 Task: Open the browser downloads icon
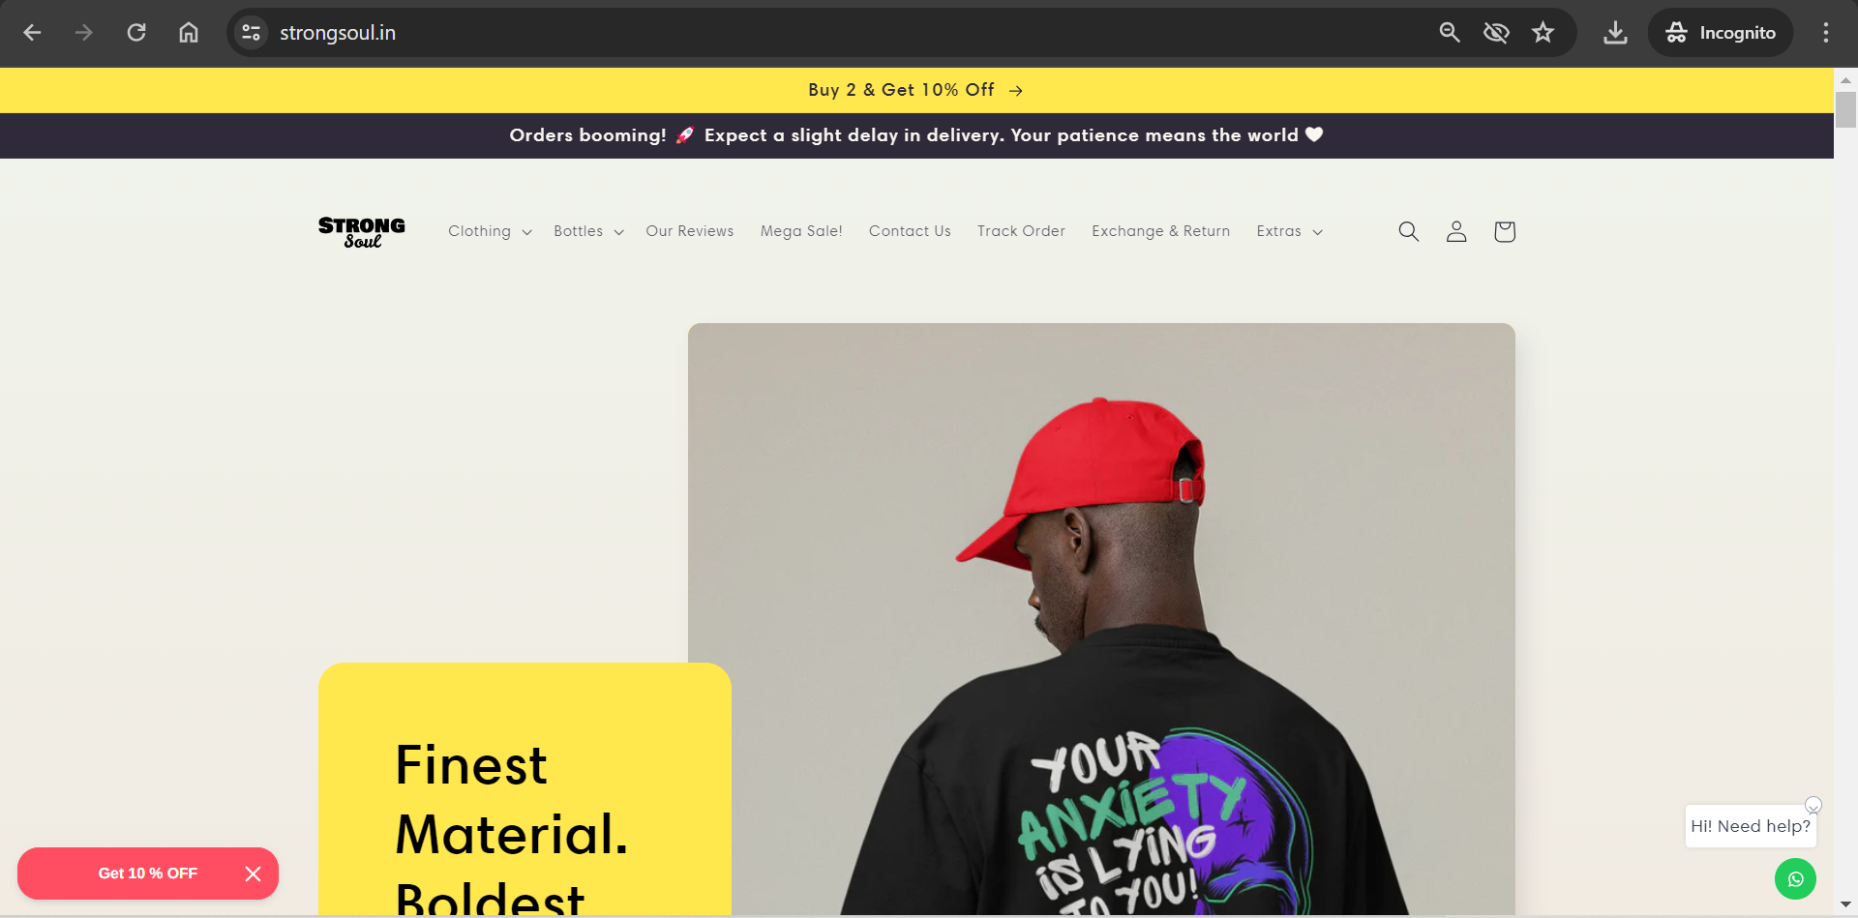tap(1615, 33)
